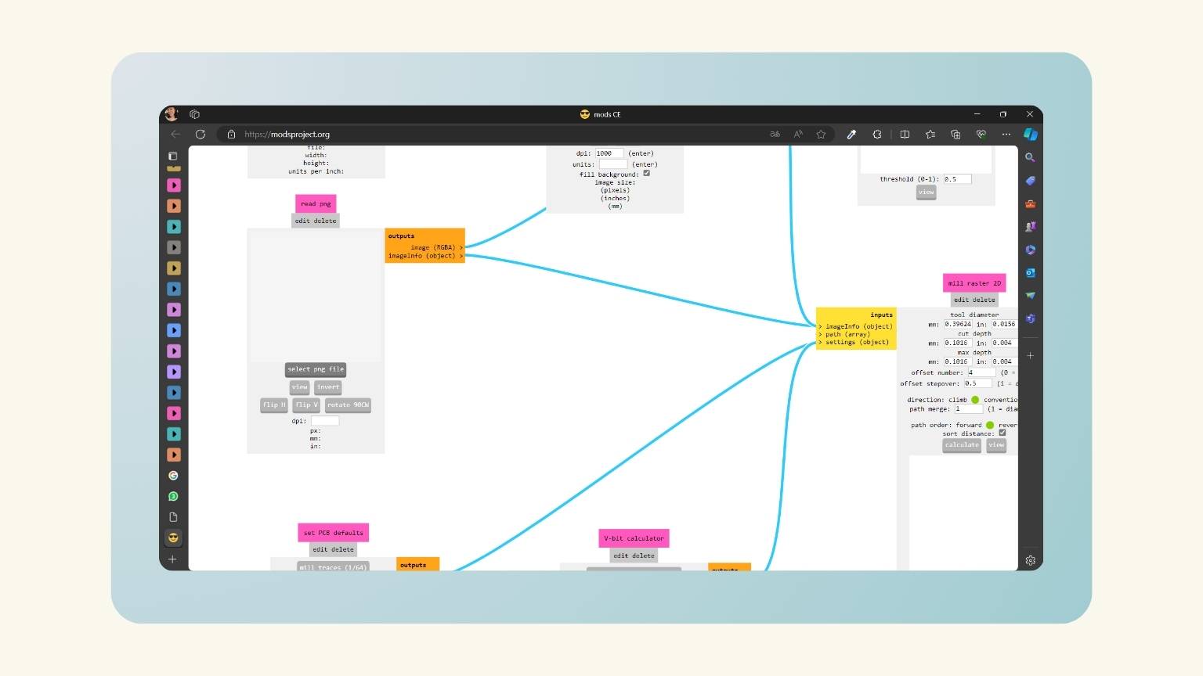Click edit under the read png module
This screenshot has height=676, width=1203.
(302, 221)
